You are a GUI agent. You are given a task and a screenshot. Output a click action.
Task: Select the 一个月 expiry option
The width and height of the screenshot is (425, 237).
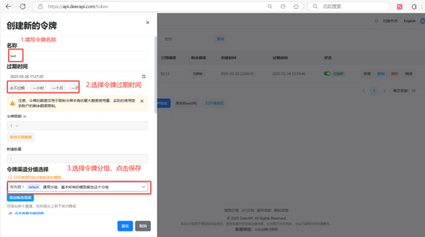(57, 88)
